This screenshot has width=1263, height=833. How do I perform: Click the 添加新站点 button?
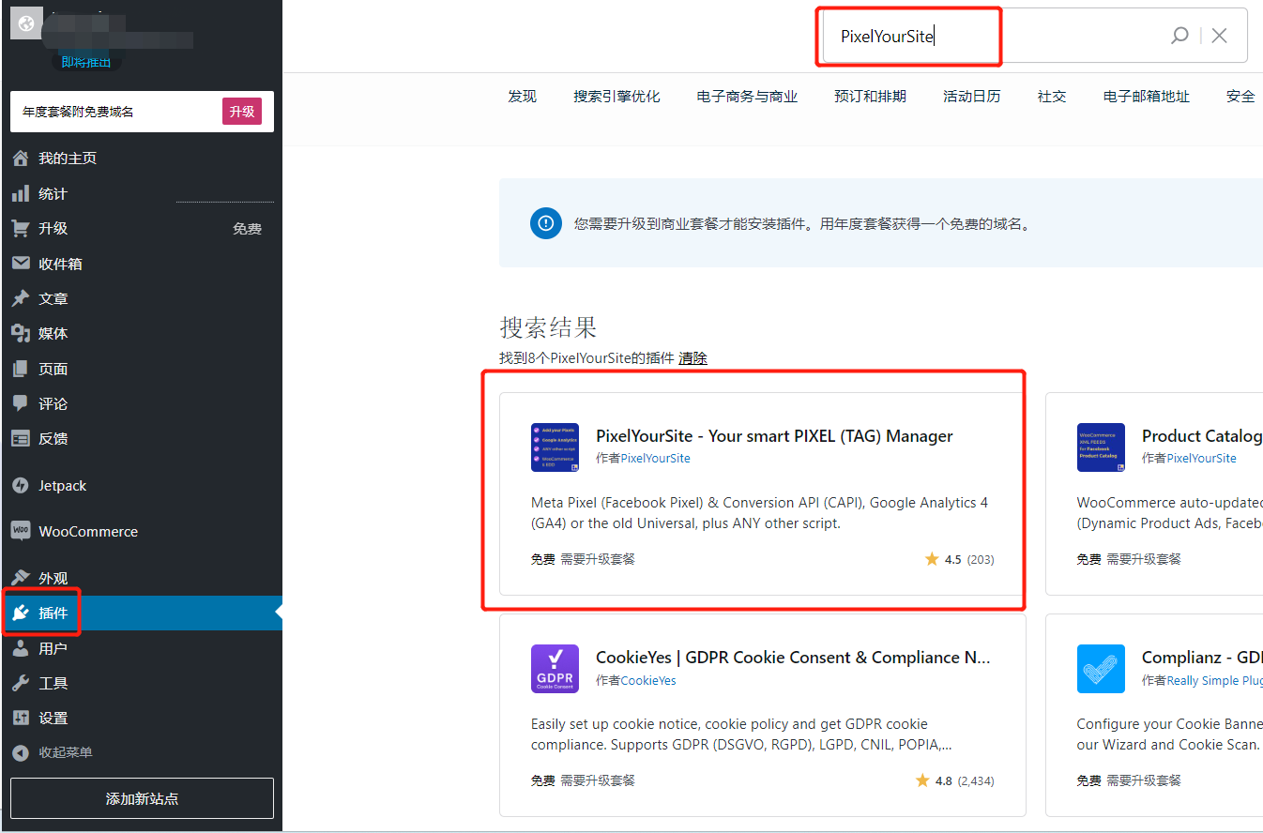coord(142,798)
